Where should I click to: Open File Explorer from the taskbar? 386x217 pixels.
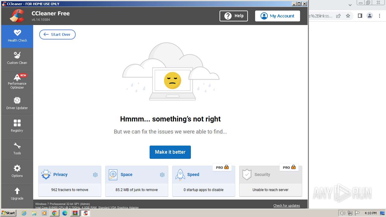[x=34, y=213]
